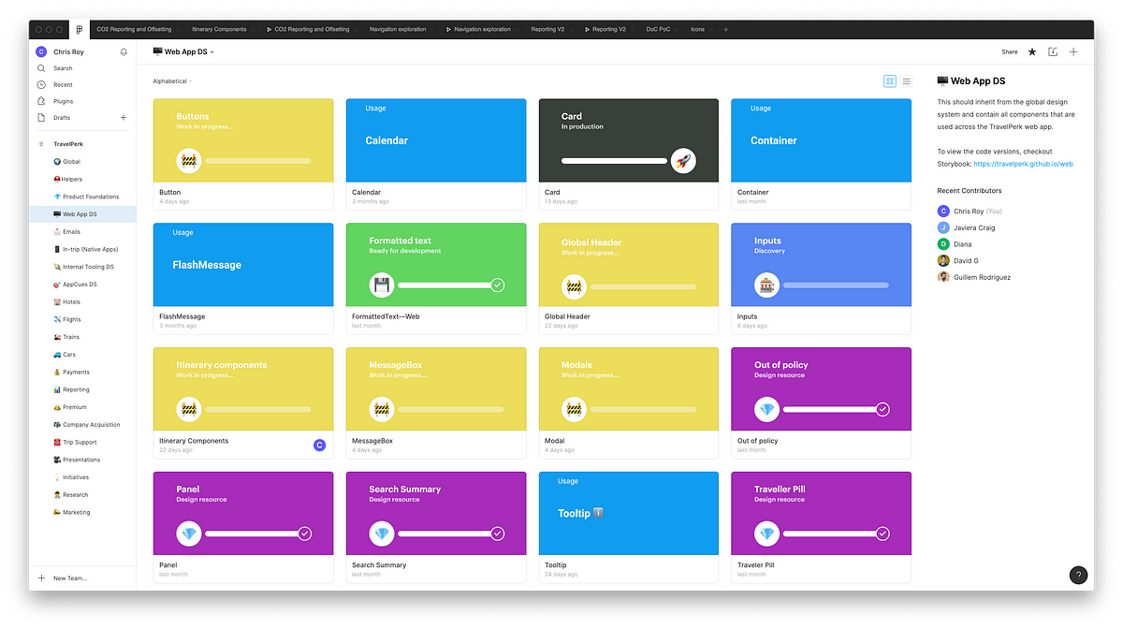The width and height of the screenshot is (1123, 629).
Task: Click Diana's green contributor avatar
Action: coord(943,244)
